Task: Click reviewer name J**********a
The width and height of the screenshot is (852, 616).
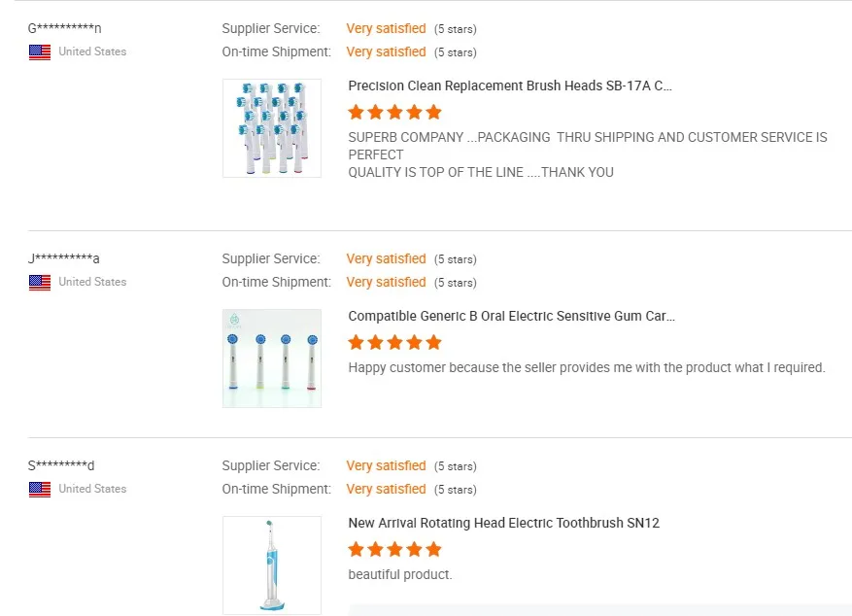Action: (x=64, y=258)
